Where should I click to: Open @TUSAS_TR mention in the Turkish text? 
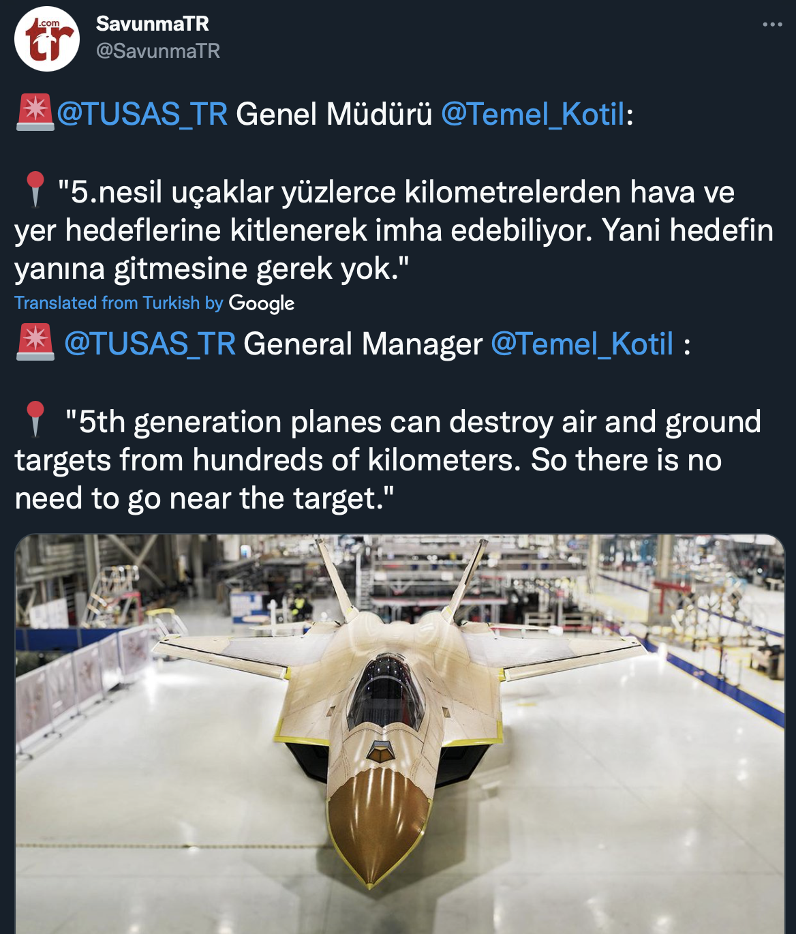click(x=142, y=114)
